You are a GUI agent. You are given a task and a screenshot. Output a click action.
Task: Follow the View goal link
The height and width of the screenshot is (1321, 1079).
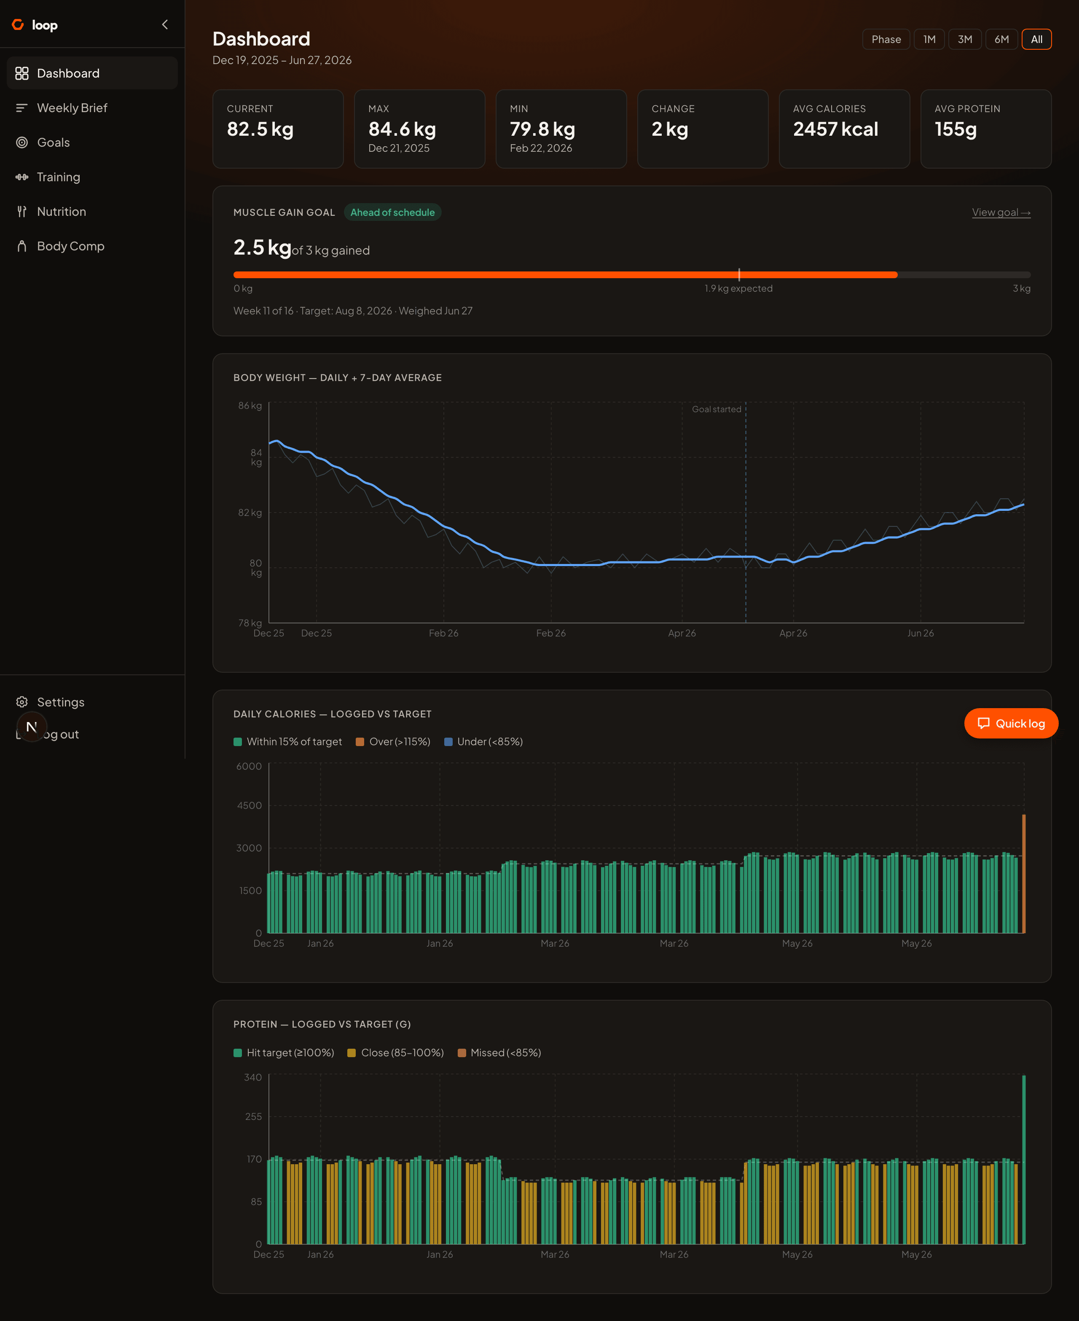1001,212
